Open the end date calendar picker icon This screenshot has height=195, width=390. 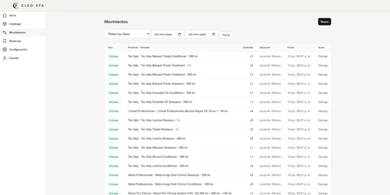214,35
